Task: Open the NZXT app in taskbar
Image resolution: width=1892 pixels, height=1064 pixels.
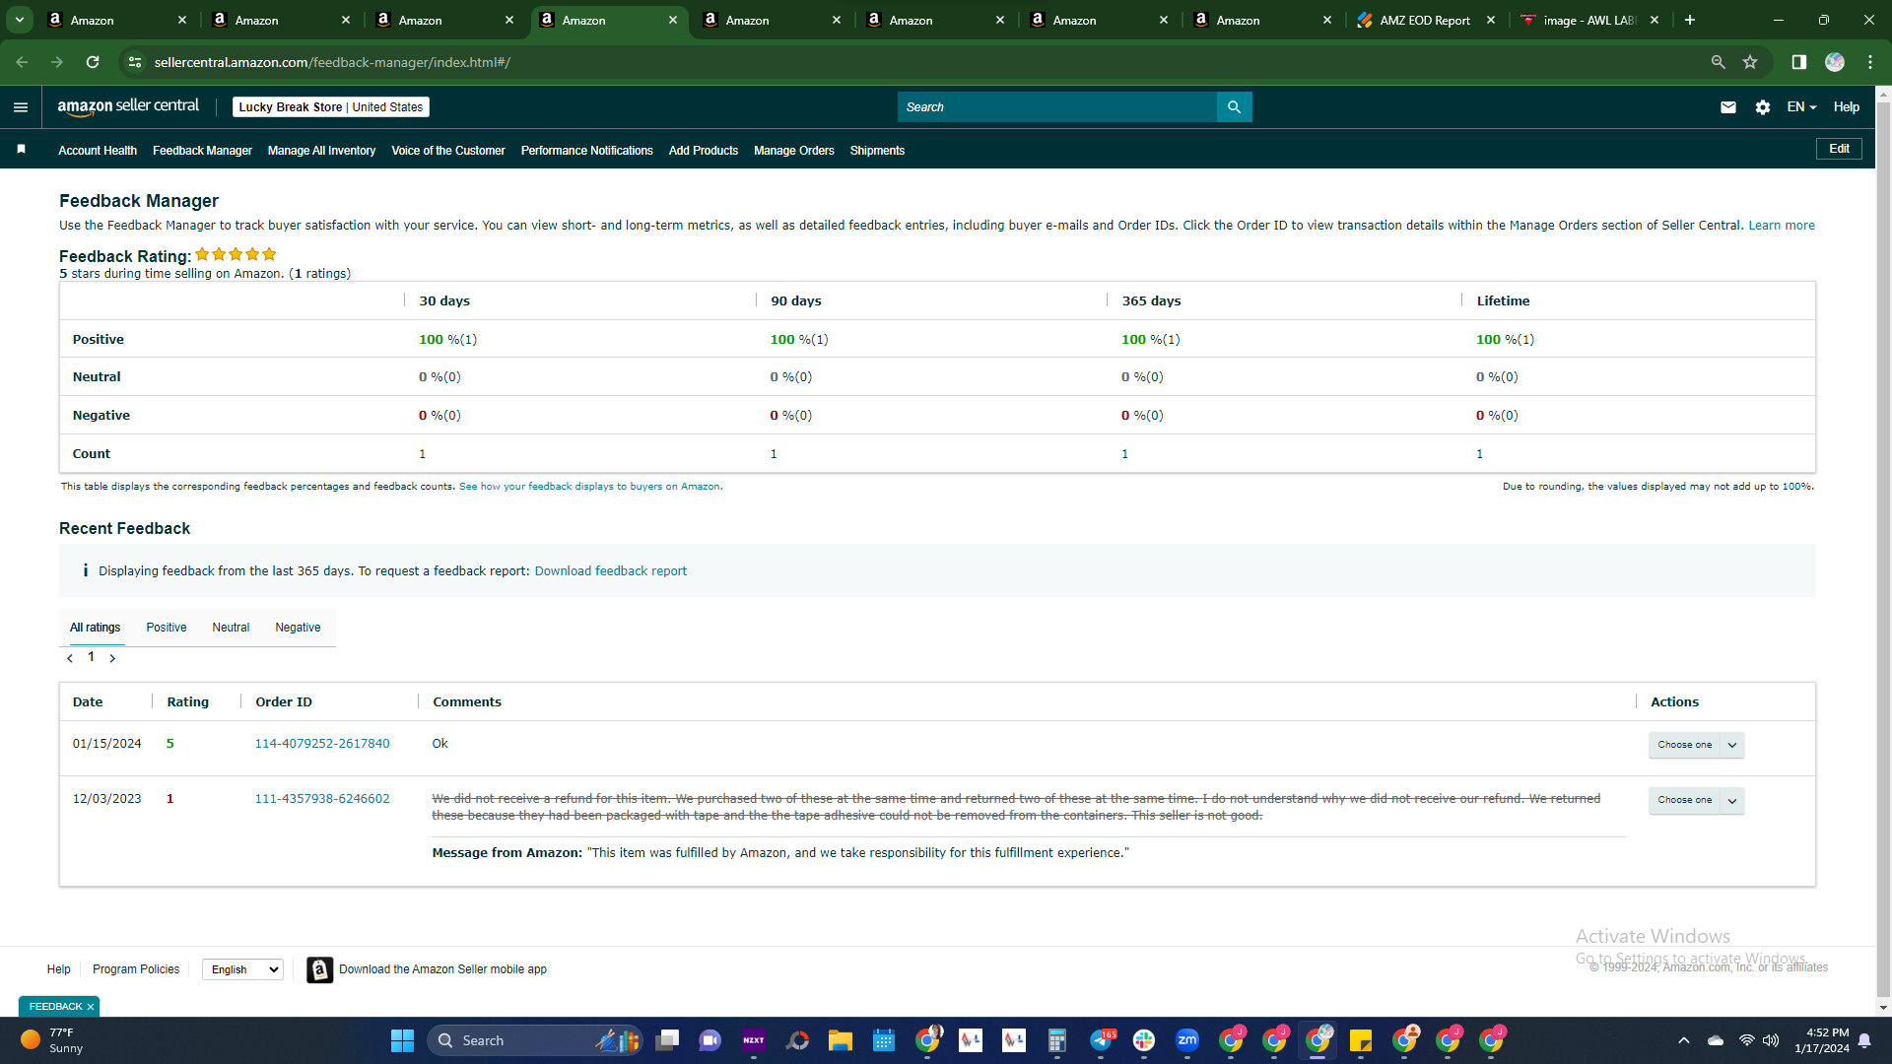Action: [754, 1040]
